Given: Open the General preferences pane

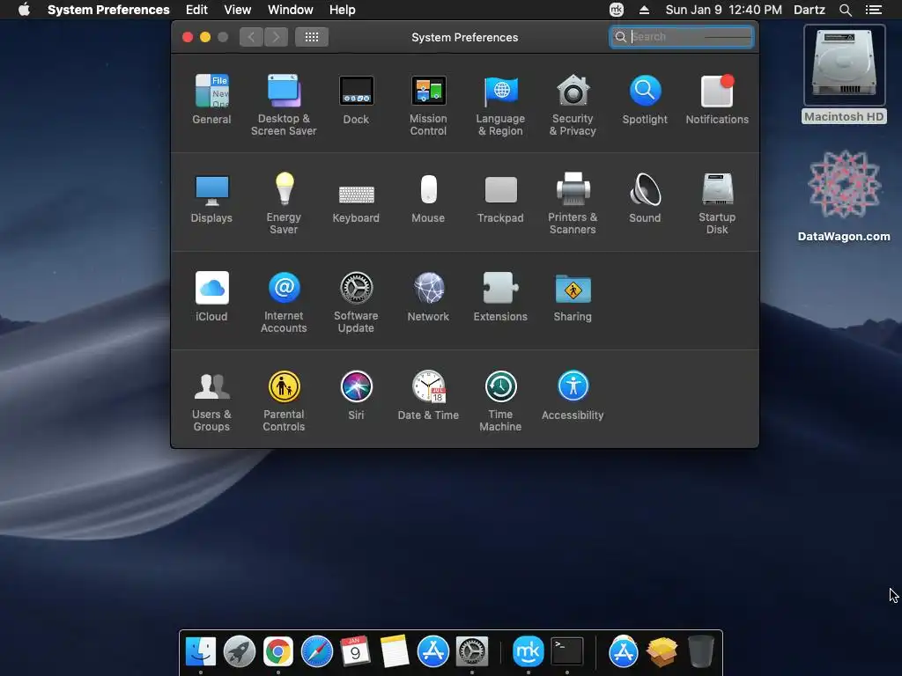Looking at the screenshot, I should (211, 99).
